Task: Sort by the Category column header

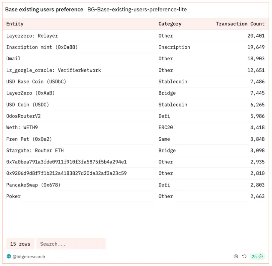Action: [170, 24]
